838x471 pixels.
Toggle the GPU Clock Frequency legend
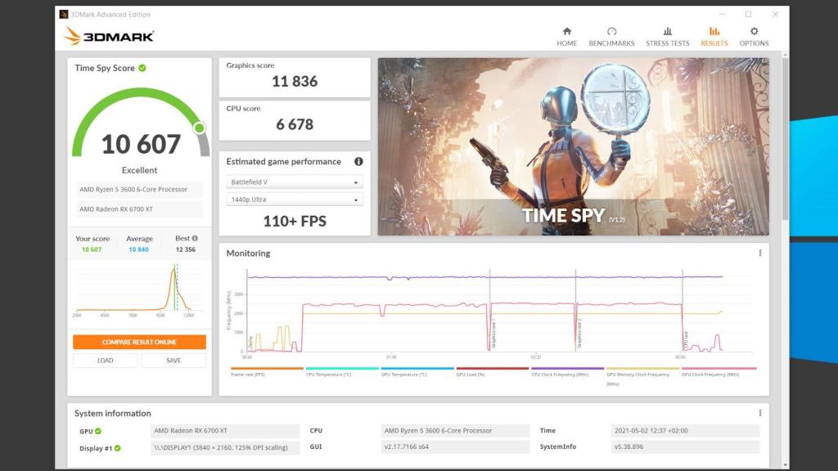pyautogui.click(x=719, y=372)
